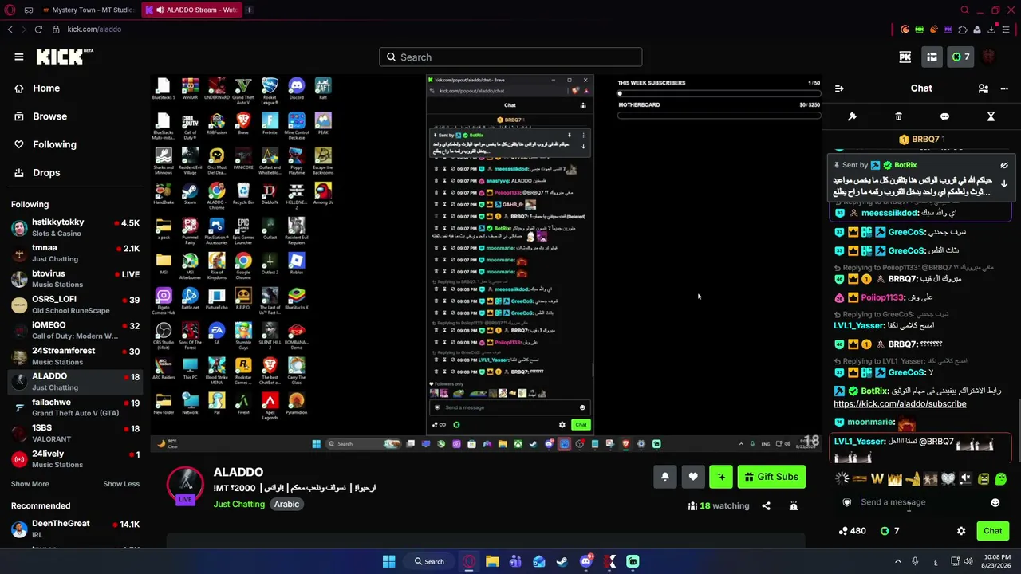This screenshot has width=1021, height=574.
Task: Click the taskbar Search box
Action: tap(428, 561)
